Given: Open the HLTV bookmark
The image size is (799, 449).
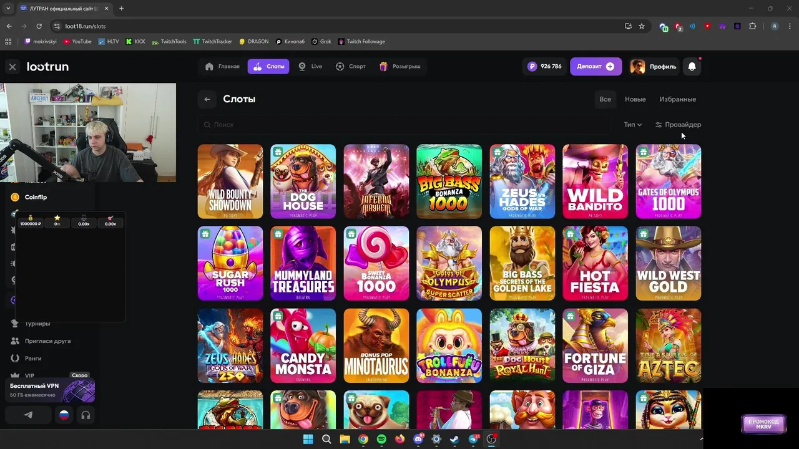Looking at the screenshot, I should click(109, 42).
